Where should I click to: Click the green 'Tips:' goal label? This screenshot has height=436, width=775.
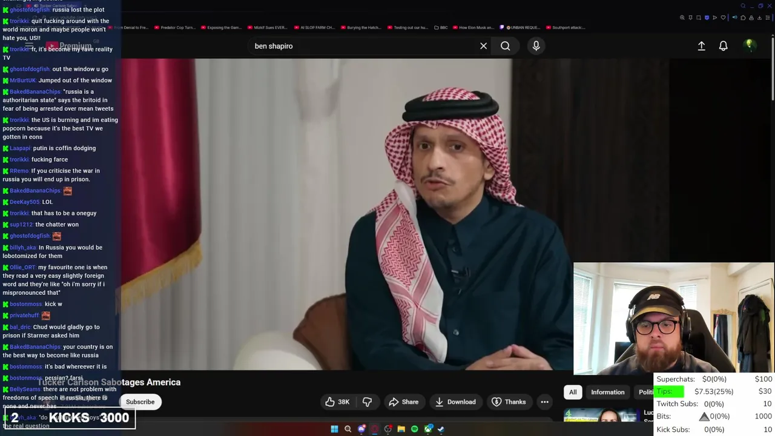[670, 391]
